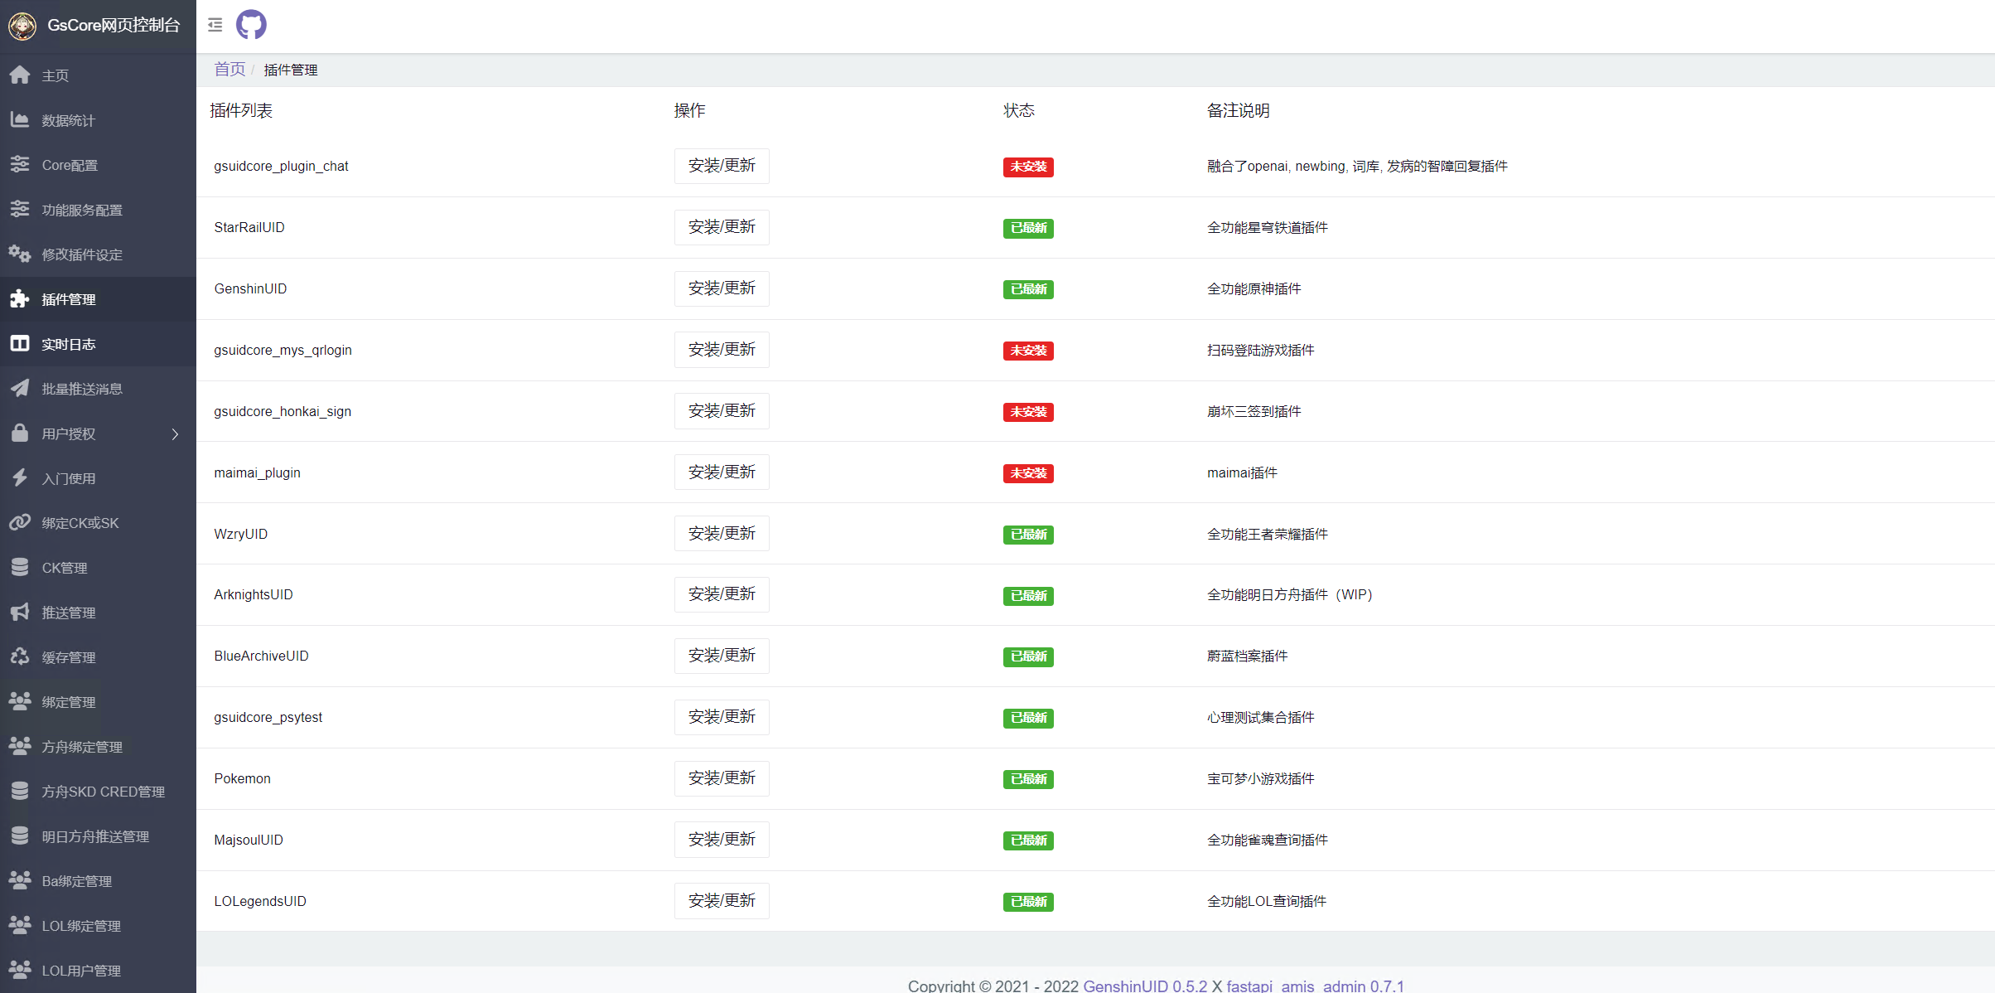Install or update GenshinUID plugin

[722, 288]
